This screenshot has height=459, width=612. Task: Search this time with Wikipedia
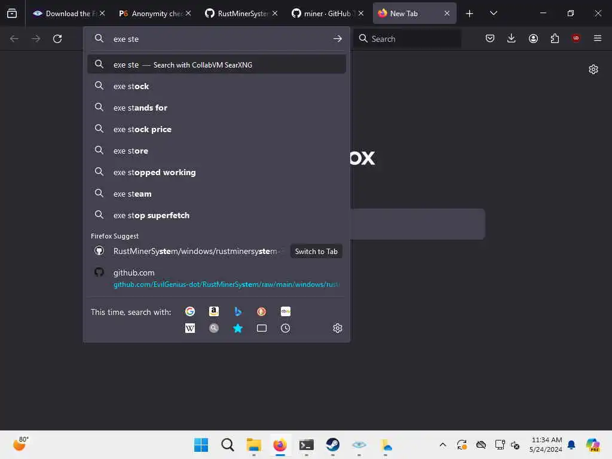pos(190,328)
